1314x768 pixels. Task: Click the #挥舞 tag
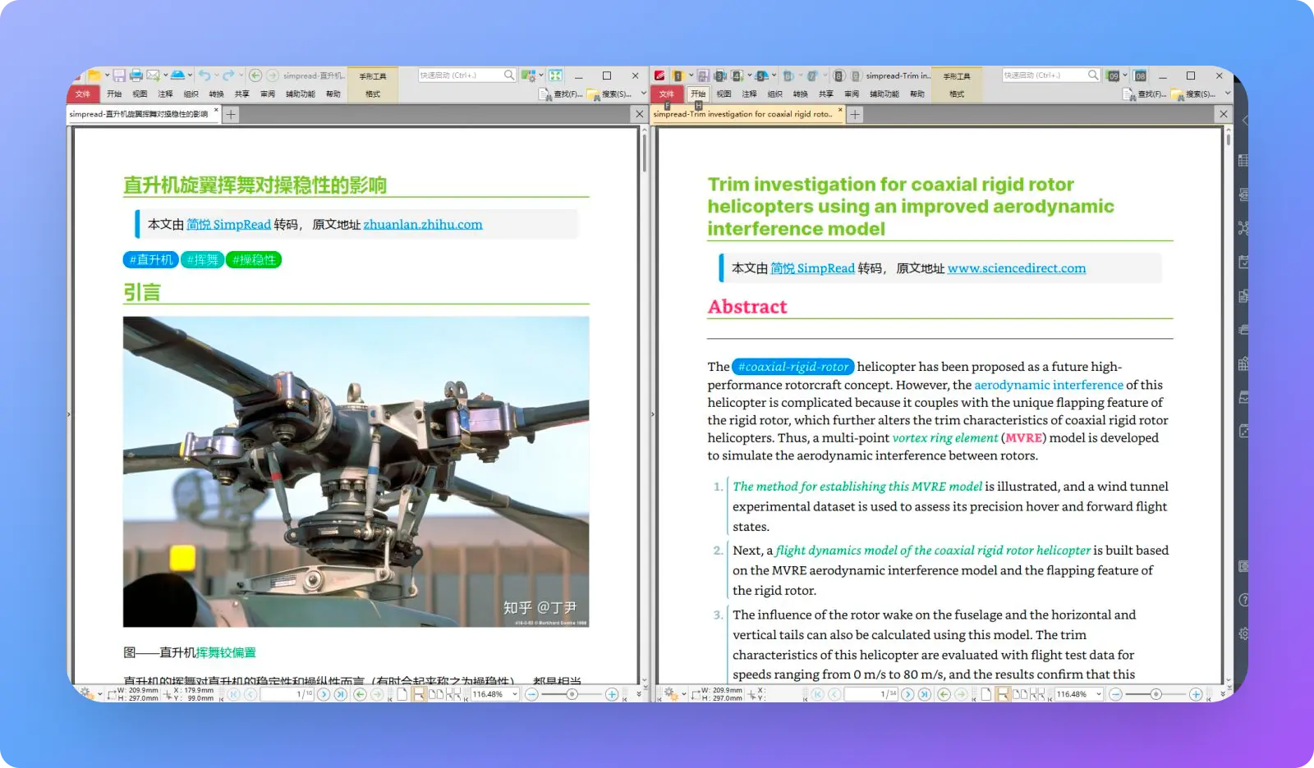click(x=202, y=260)
